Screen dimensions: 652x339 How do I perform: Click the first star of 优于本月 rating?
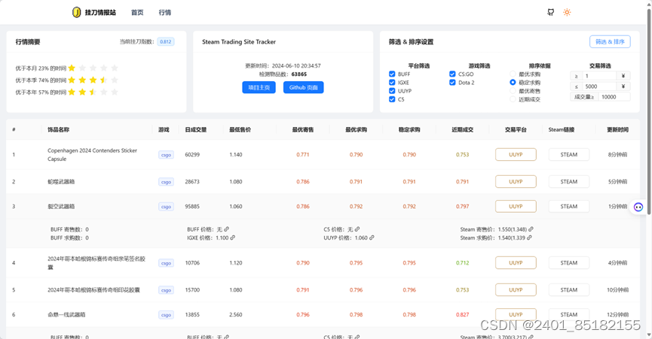pyautogui.click(x=72, y=68)
